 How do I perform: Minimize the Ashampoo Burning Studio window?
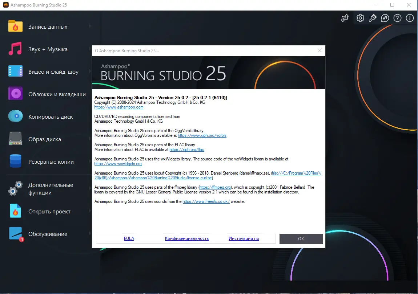click(x=376, y=5)
